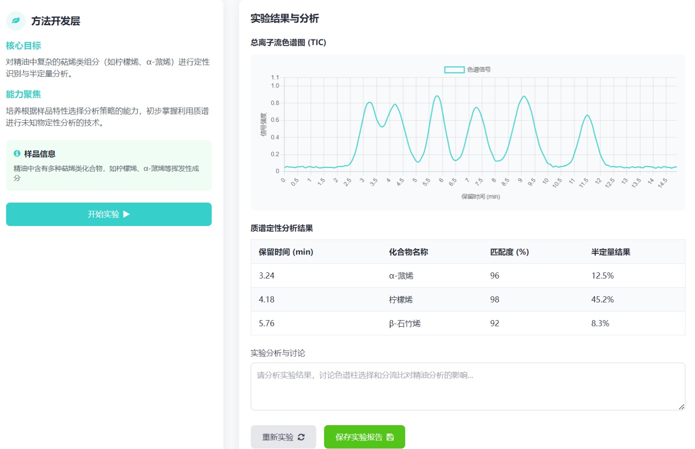Toggle the 色谱信号 legend swatch in chart
This screenshot has width=695, height=449.
[x=454, y=70]
